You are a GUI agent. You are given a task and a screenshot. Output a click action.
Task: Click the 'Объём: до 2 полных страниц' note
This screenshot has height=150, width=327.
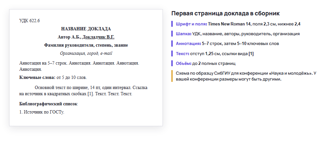tap(203, 64)
